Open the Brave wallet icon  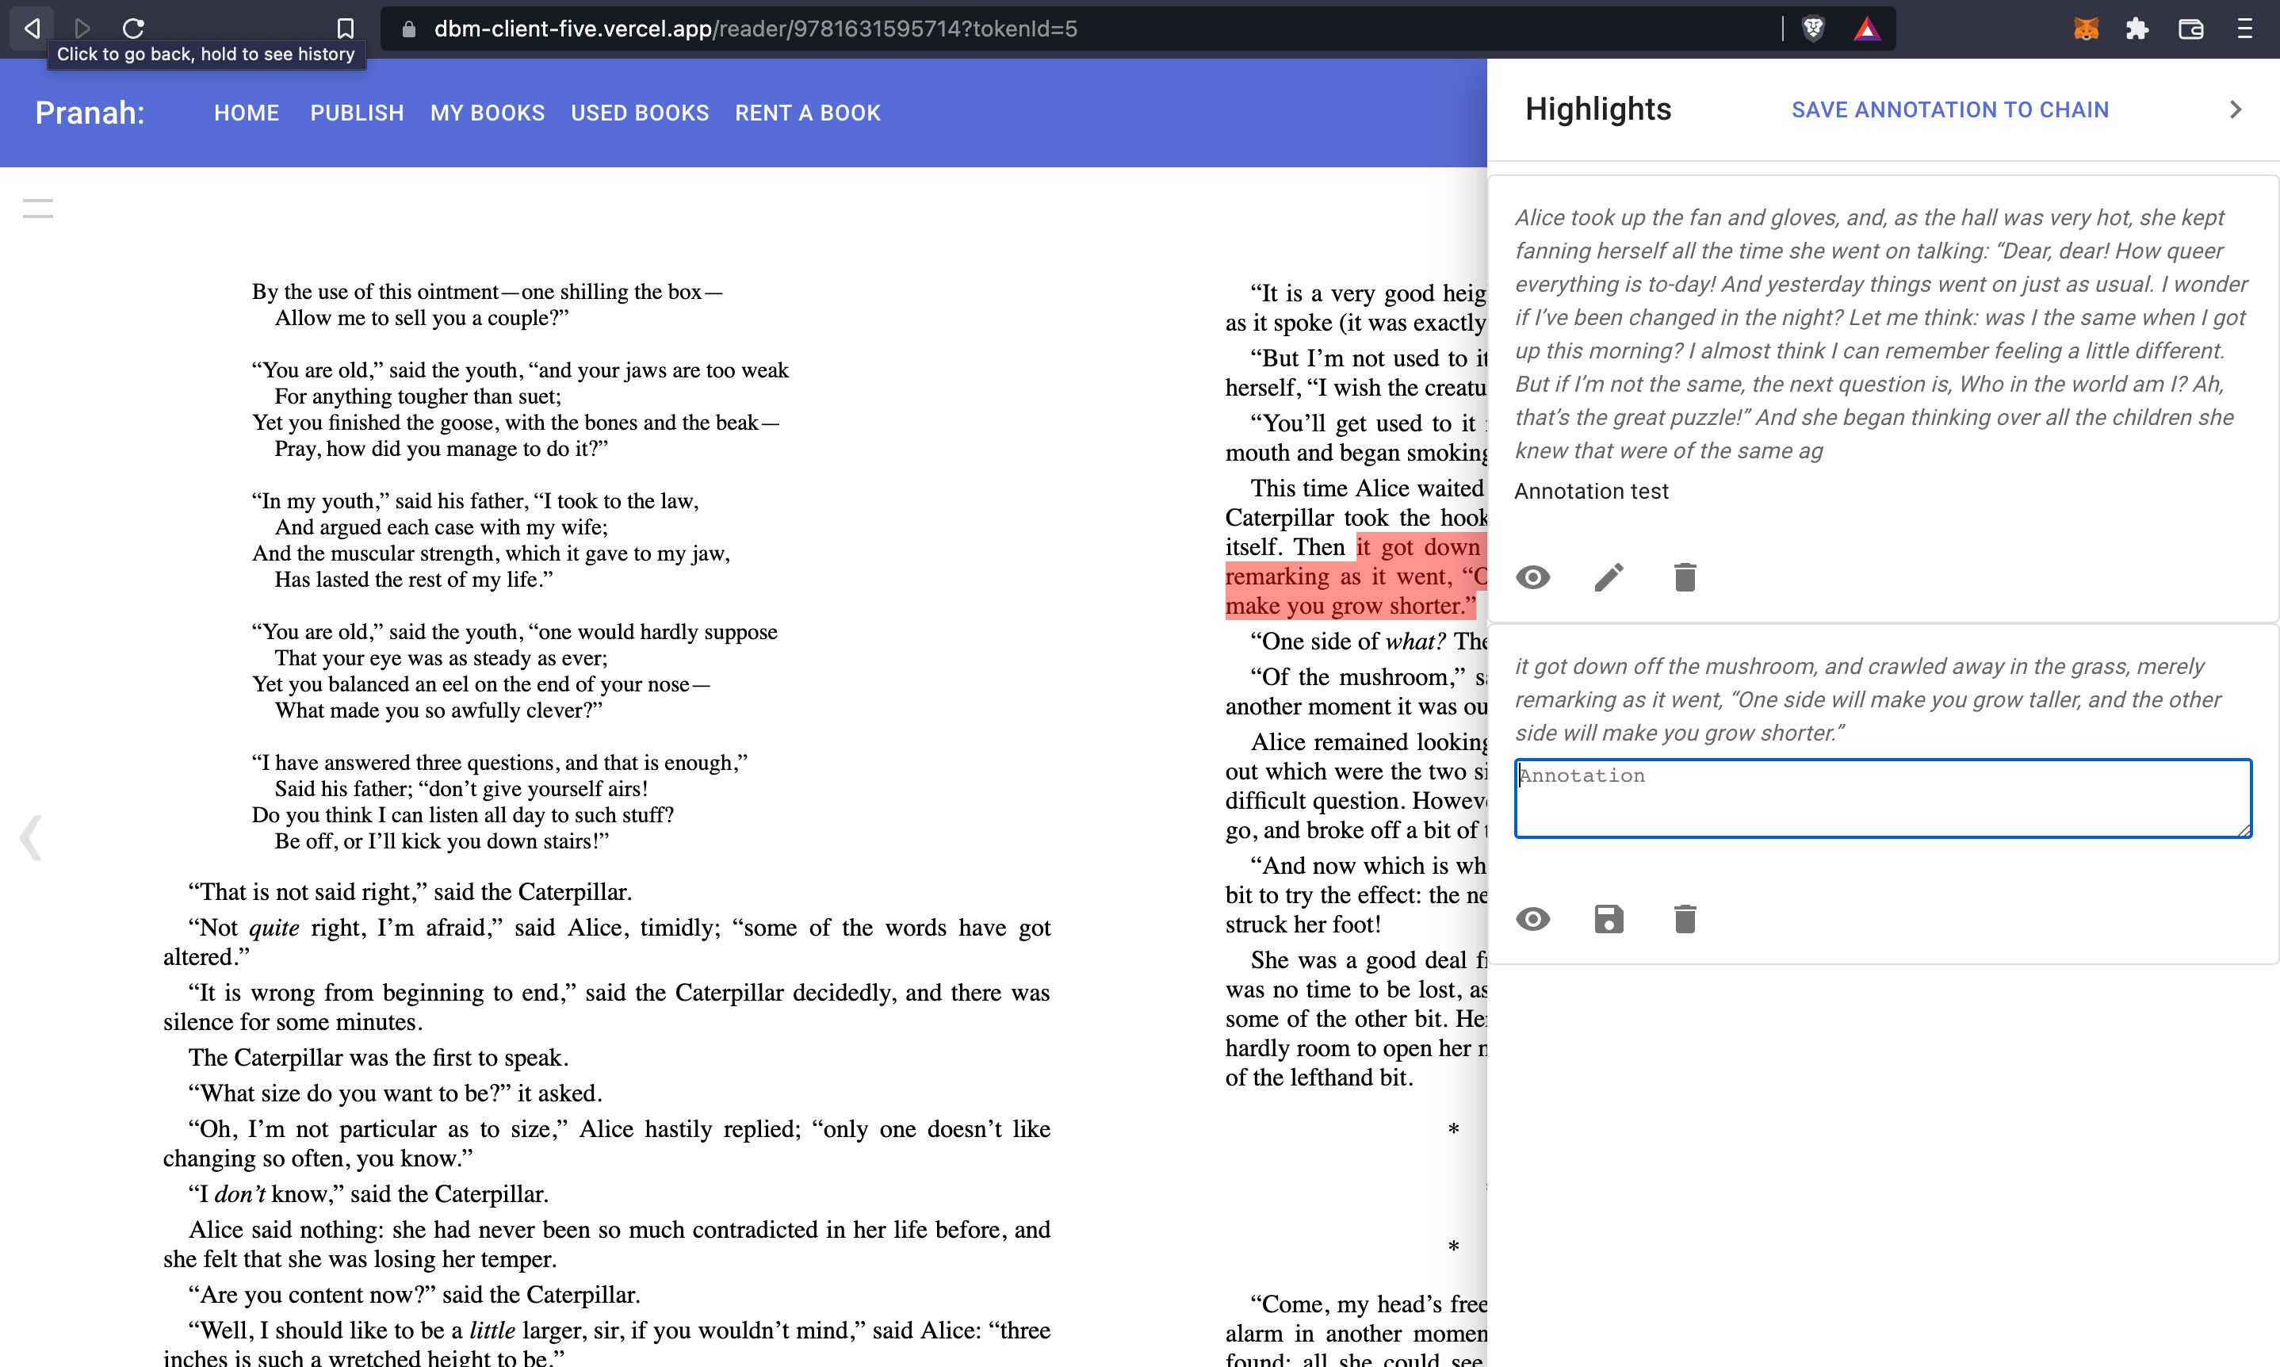click(2190, 29)
